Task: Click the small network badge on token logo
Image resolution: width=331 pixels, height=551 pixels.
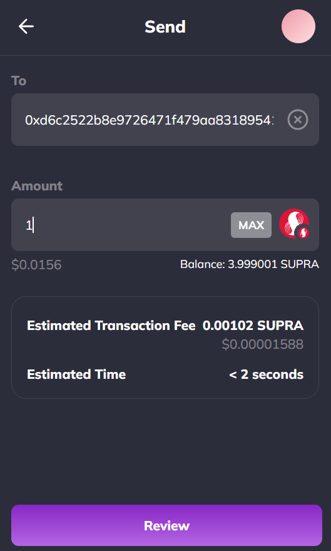Action: point(303,232)
